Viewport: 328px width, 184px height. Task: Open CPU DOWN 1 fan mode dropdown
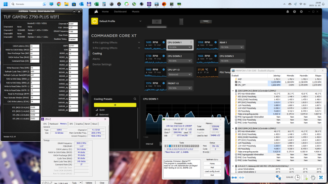(x=180, y=47)
